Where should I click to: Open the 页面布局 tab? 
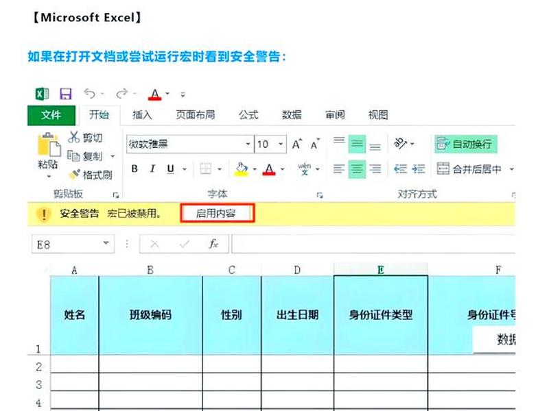[195, 114]
